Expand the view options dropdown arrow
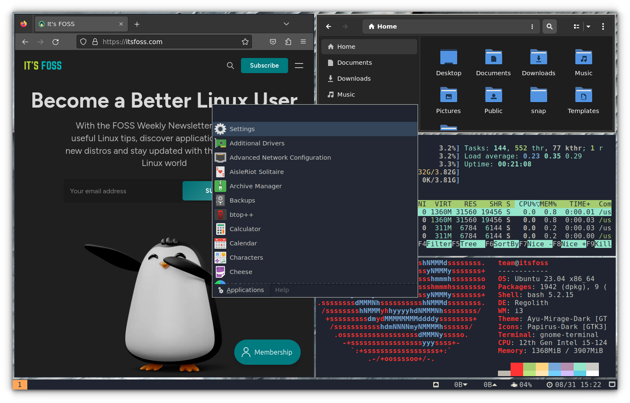This screenshot has width=630, height=403. [x=588, y=26]
